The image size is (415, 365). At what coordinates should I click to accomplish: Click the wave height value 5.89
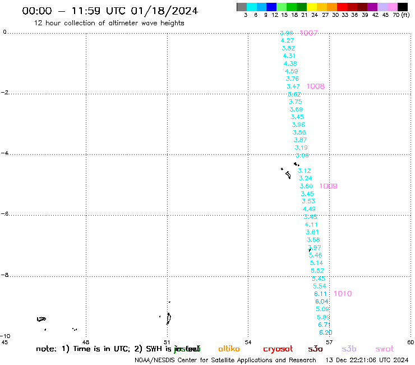coord(324,317)
